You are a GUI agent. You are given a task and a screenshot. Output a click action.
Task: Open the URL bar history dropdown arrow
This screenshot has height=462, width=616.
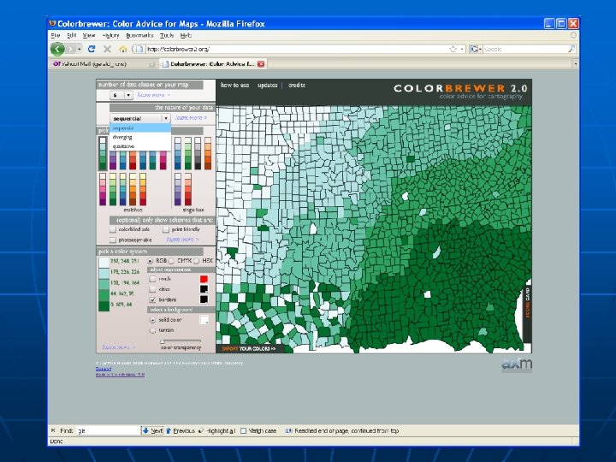(462, 49)
